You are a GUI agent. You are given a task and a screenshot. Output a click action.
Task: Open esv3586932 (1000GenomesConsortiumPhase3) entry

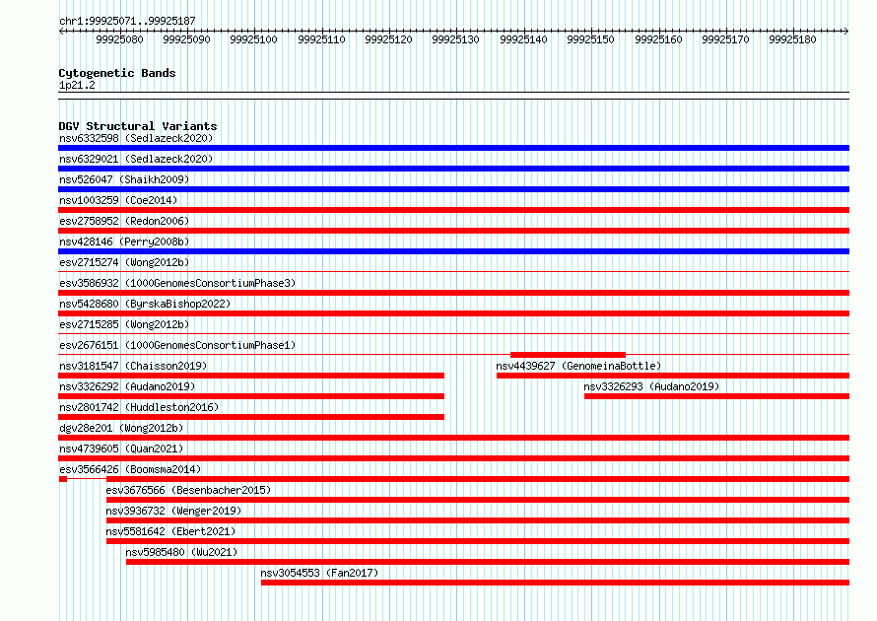(177, 283)
